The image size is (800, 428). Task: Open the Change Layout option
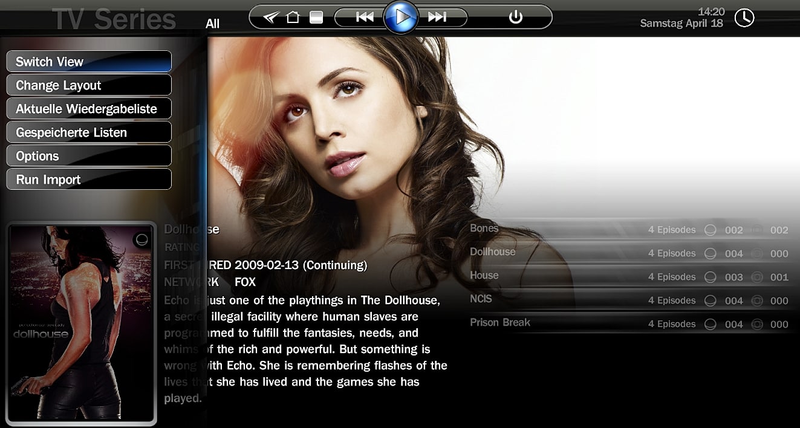coord(89,85)
